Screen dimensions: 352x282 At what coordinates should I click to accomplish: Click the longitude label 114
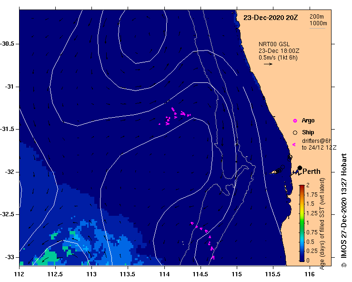click(164, 274)
